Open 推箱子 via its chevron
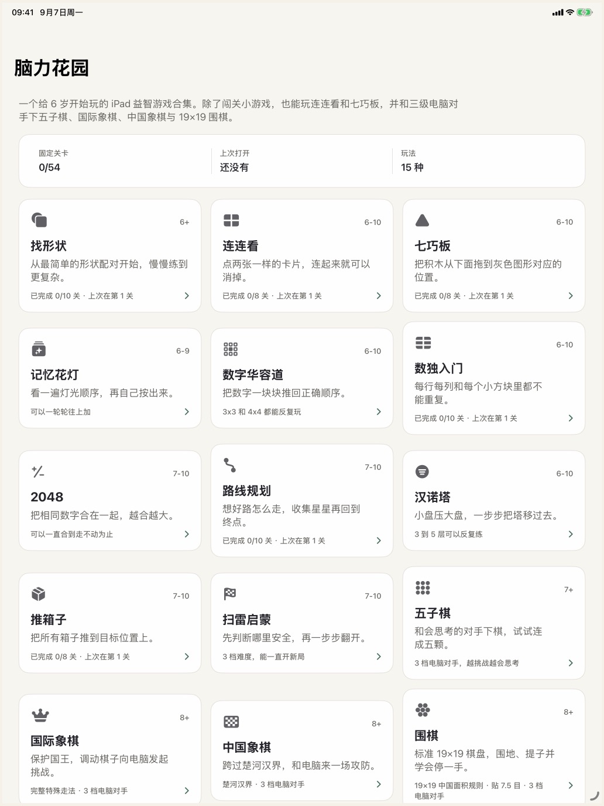 187,657
